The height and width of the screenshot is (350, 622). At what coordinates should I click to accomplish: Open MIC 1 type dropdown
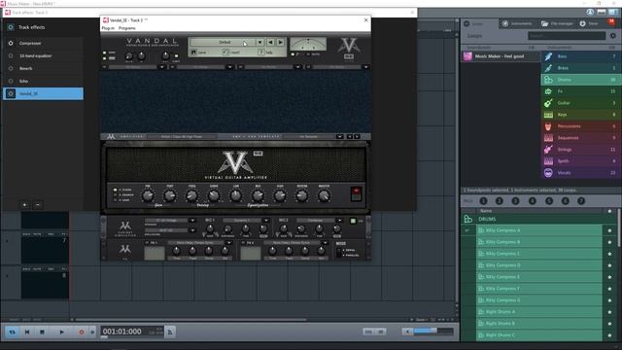[265, 221]
